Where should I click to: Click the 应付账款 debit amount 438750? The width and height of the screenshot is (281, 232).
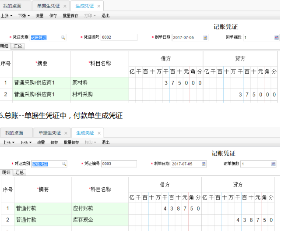pos(182,209)
